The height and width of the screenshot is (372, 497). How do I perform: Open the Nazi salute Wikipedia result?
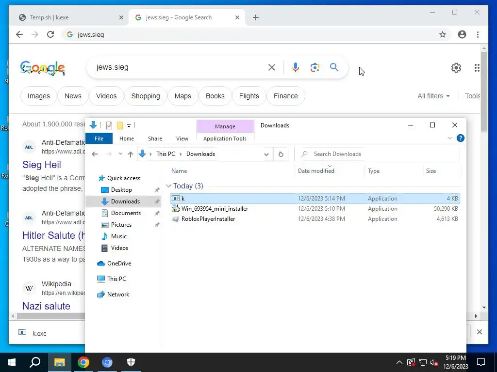[46, 306]
